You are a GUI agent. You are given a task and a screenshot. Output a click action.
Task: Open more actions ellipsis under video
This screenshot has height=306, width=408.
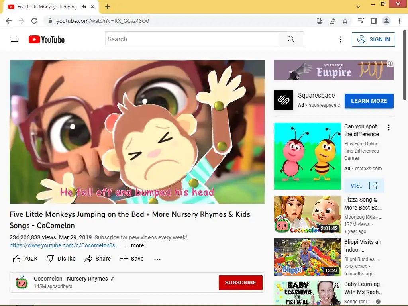[x=157, y=259]
